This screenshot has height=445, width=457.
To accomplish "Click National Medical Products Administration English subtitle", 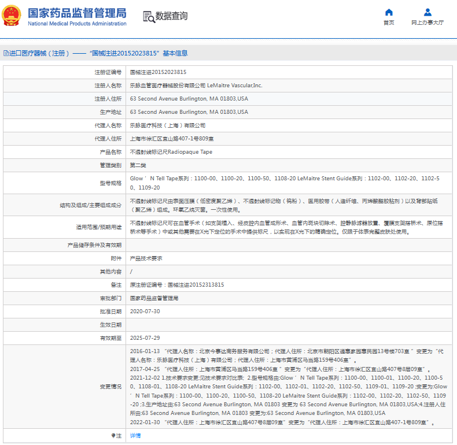I will 77,24.
